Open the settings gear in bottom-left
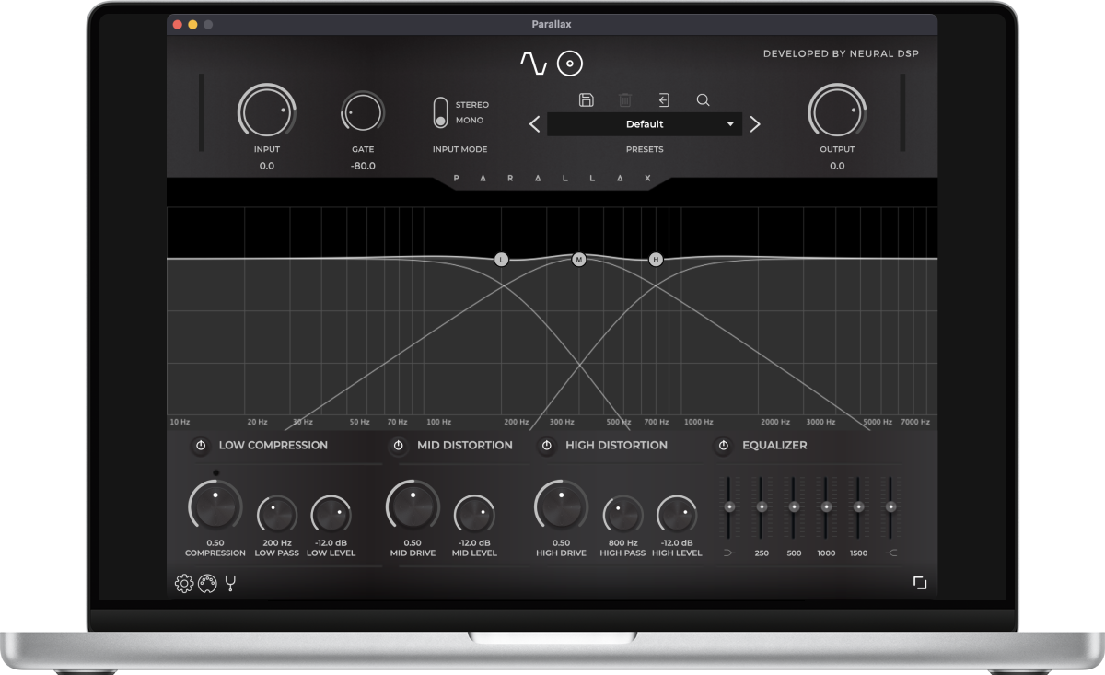Viewport: 1105px width, 675px height. [183, 583]
